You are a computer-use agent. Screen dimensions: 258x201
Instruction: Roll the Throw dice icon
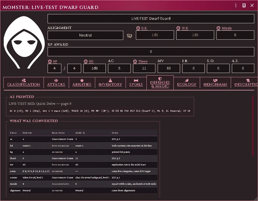coord(135,61)
